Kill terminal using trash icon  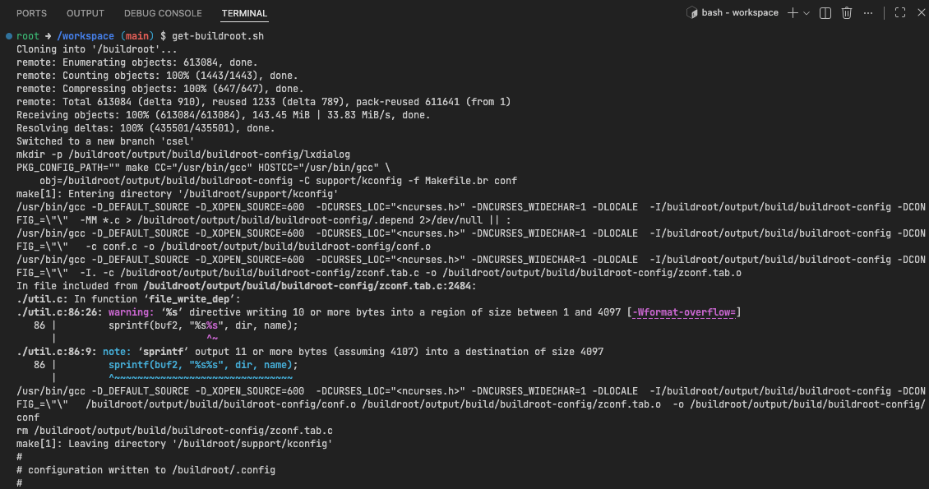847,13
